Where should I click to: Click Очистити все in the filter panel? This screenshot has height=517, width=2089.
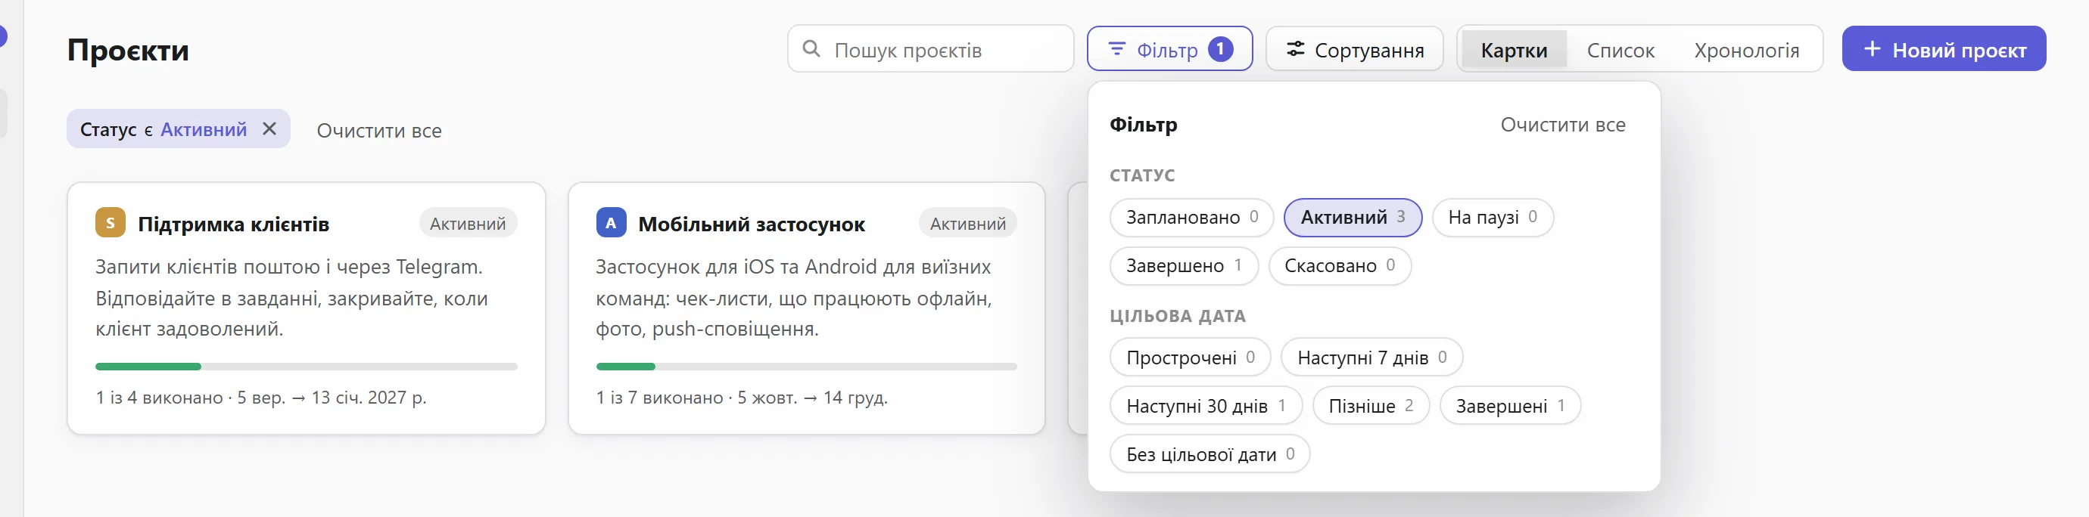1562,125
